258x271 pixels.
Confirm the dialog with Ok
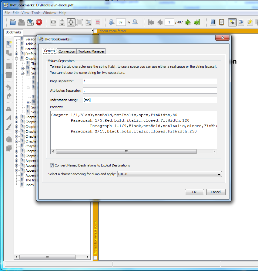(x=194, y=192)
